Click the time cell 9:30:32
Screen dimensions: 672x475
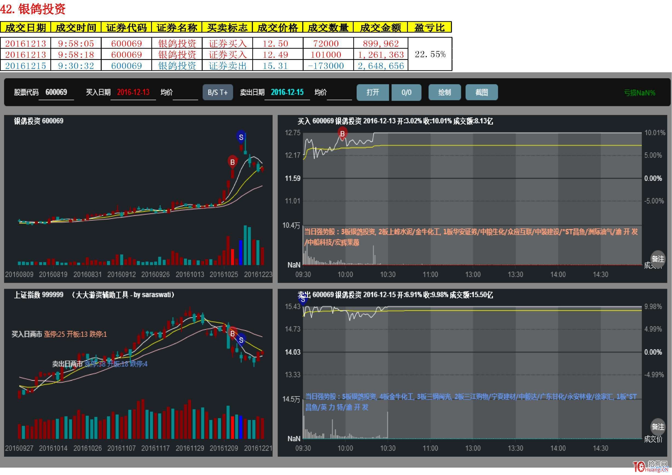click(x=76, y=65)
